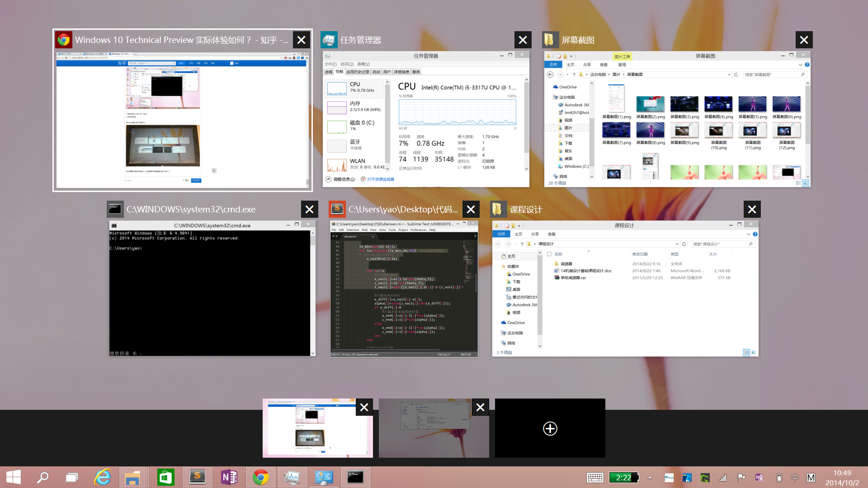Click the green 2:22 battery indicator
868x488 pixels.
(624, 478)
